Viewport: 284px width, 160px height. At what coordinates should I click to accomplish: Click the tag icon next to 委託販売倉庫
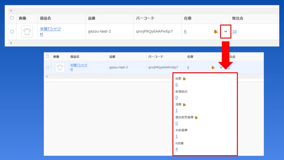tap(196, 118)
